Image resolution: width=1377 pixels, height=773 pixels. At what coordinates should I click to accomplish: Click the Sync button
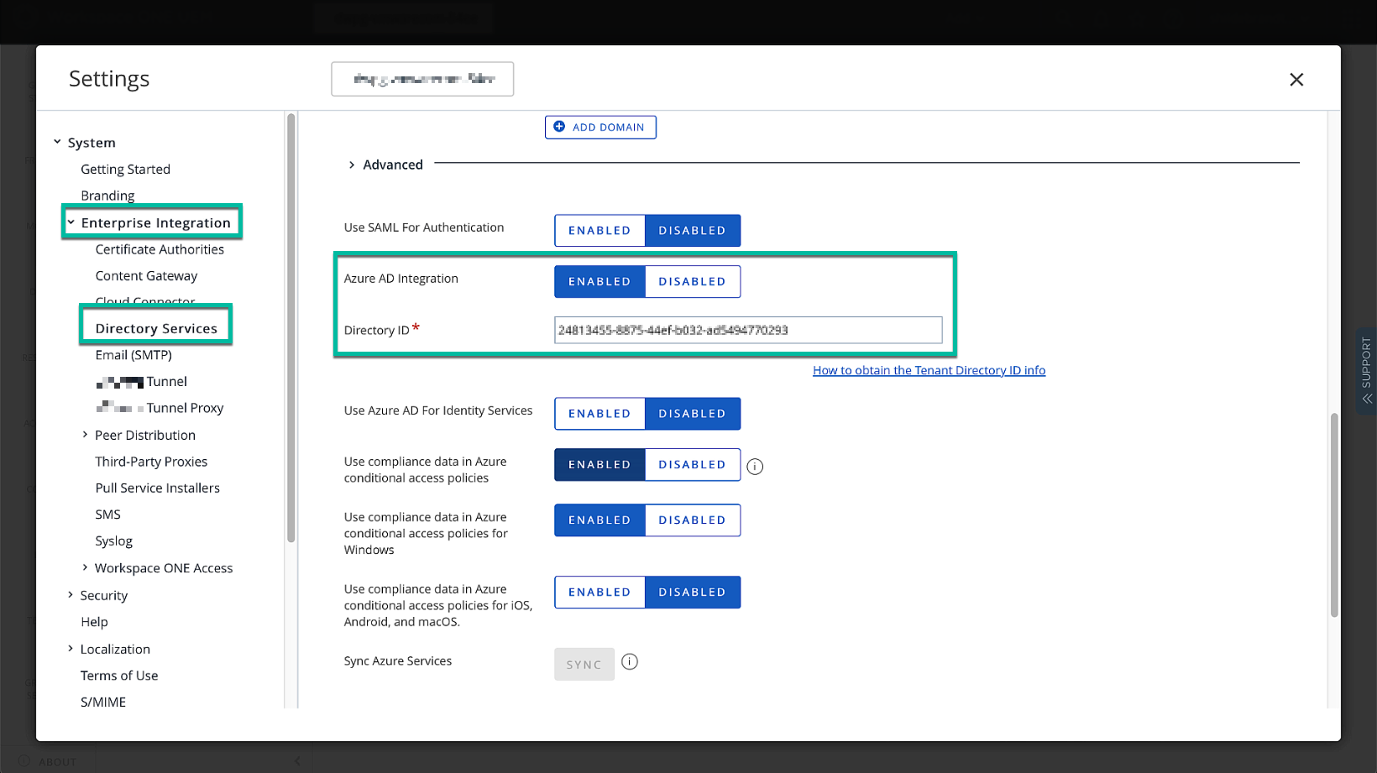(x=584, y=665)
